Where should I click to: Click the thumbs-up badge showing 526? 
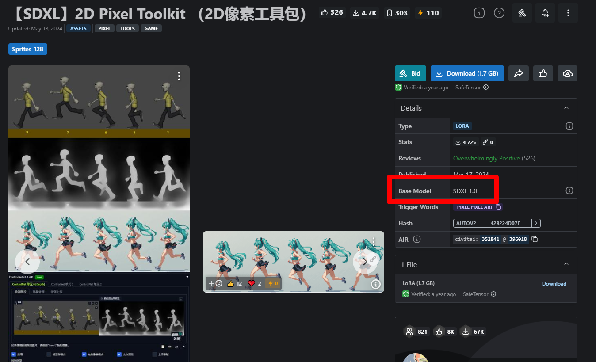(x=332, y=12)
